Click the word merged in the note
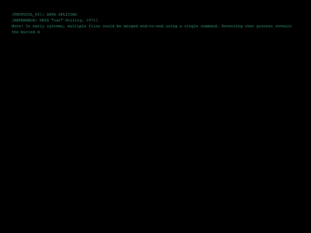This screenshot has width=311, height=233. [x=131, y=26]
